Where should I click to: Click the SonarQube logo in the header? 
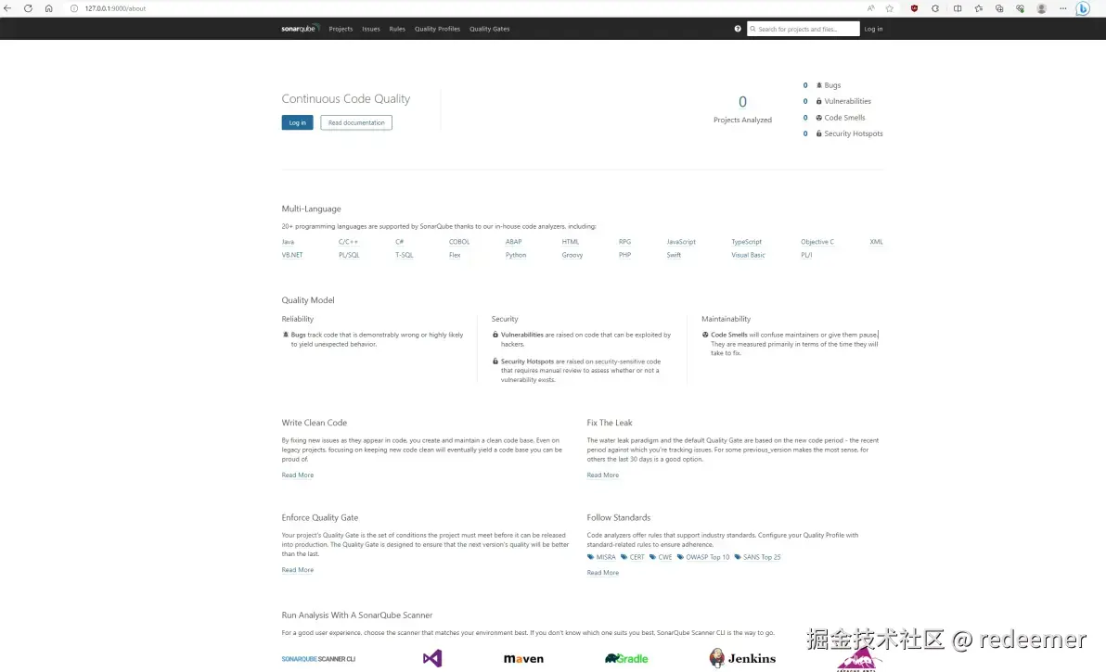[x=300, y=29]
